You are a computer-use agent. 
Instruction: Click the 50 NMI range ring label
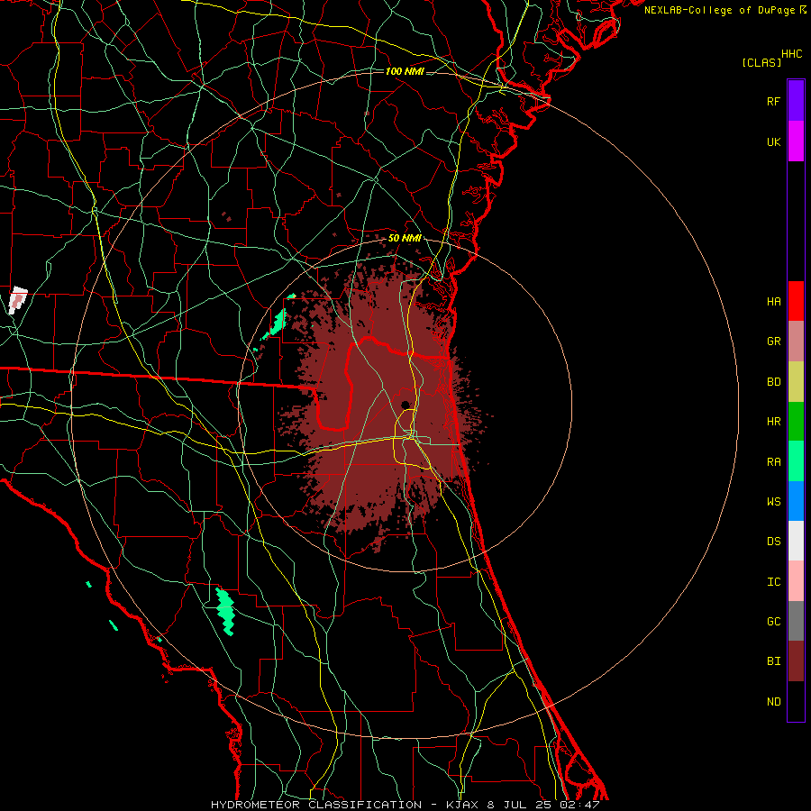click(405, 238)
